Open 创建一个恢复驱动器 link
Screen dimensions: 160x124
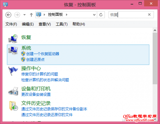(x=43, y=54)
